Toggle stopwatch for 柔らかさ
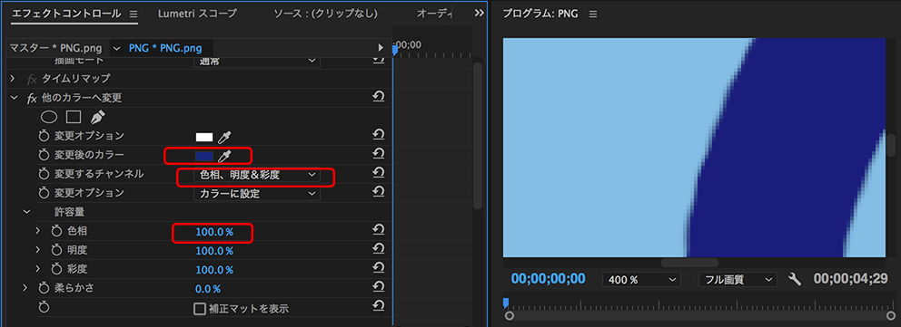 (x=45, y=287)
